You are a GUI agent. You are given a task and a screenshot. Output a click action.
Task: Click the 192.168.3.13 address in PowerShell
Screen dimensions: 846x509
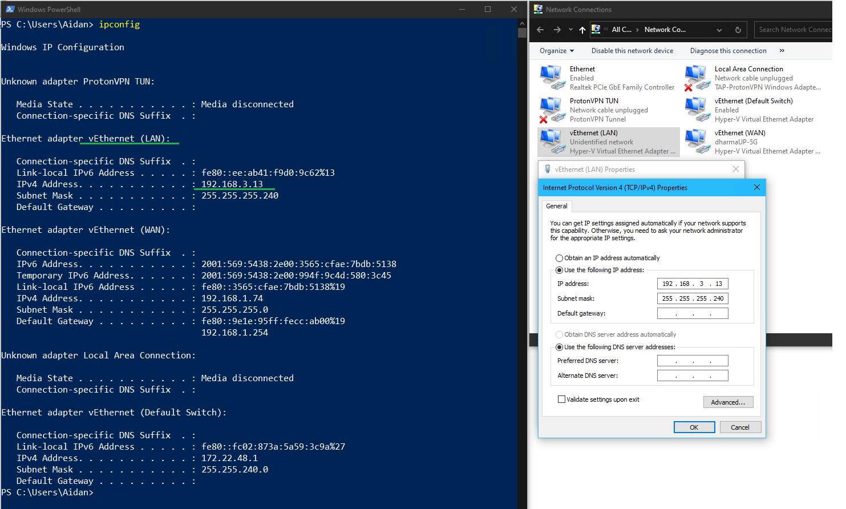(232, 184)
